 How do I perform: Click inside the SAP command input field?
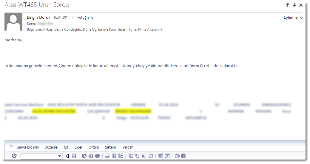[39, 156]
